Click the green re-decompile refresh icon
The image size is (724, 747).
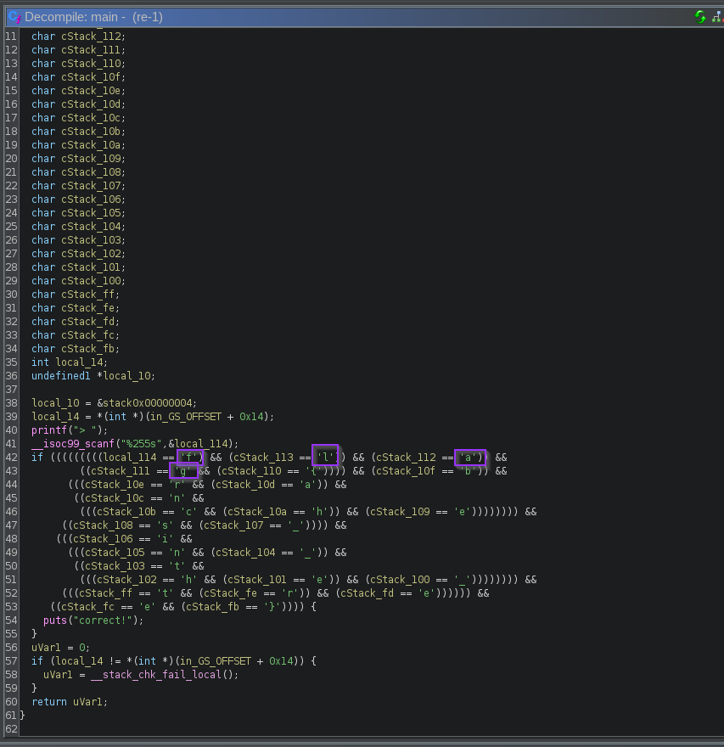(700, 17)
